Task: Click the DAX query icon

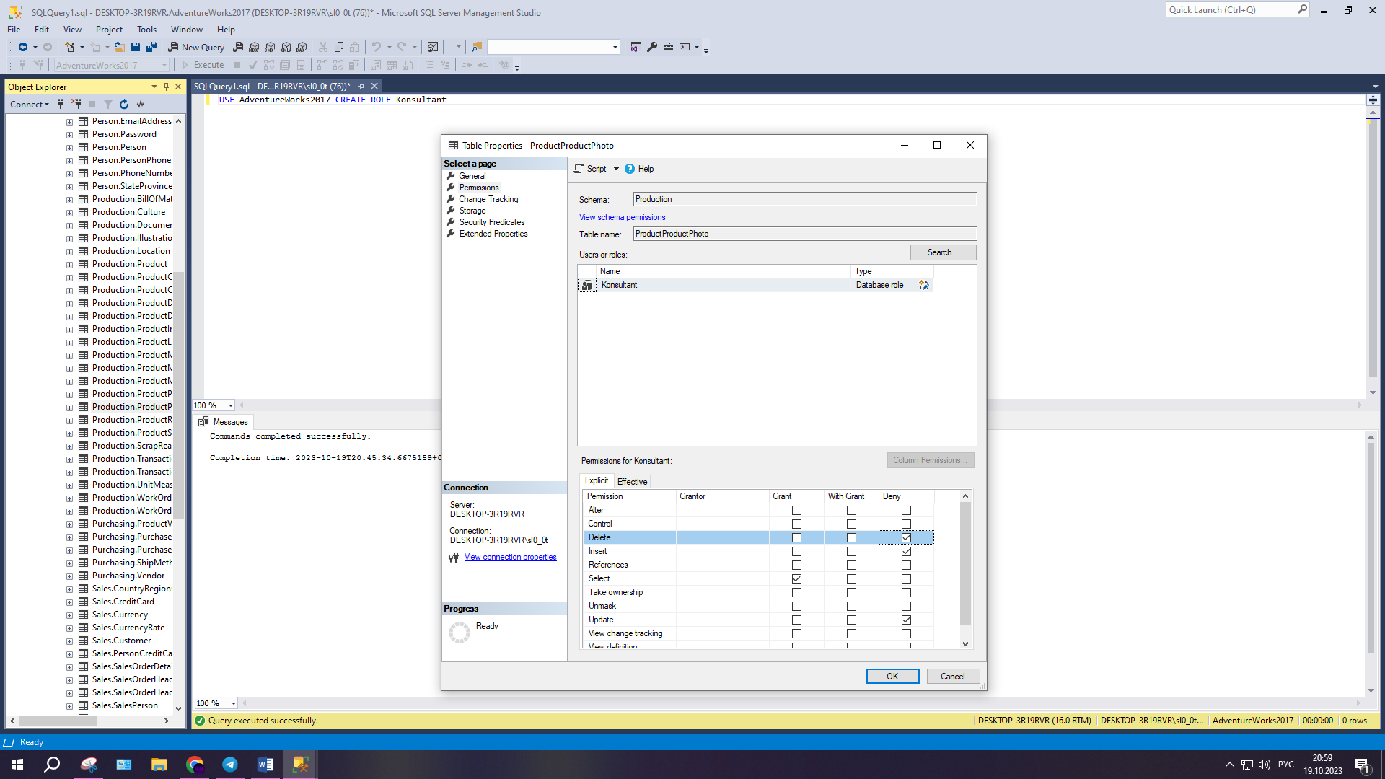Action: [302, 47]
